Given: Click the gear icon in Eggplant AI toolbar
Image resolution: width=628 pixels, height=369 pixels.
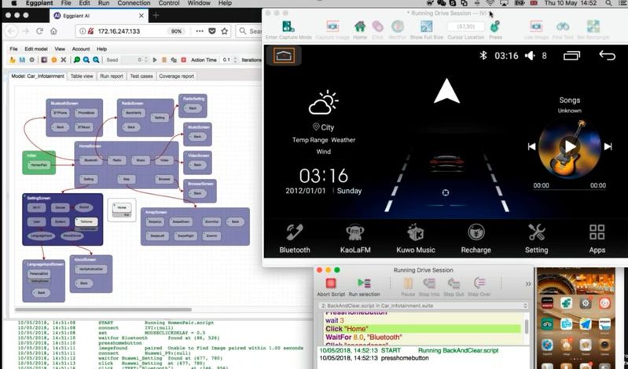Looking at the screenshot, I should point(32,60).
